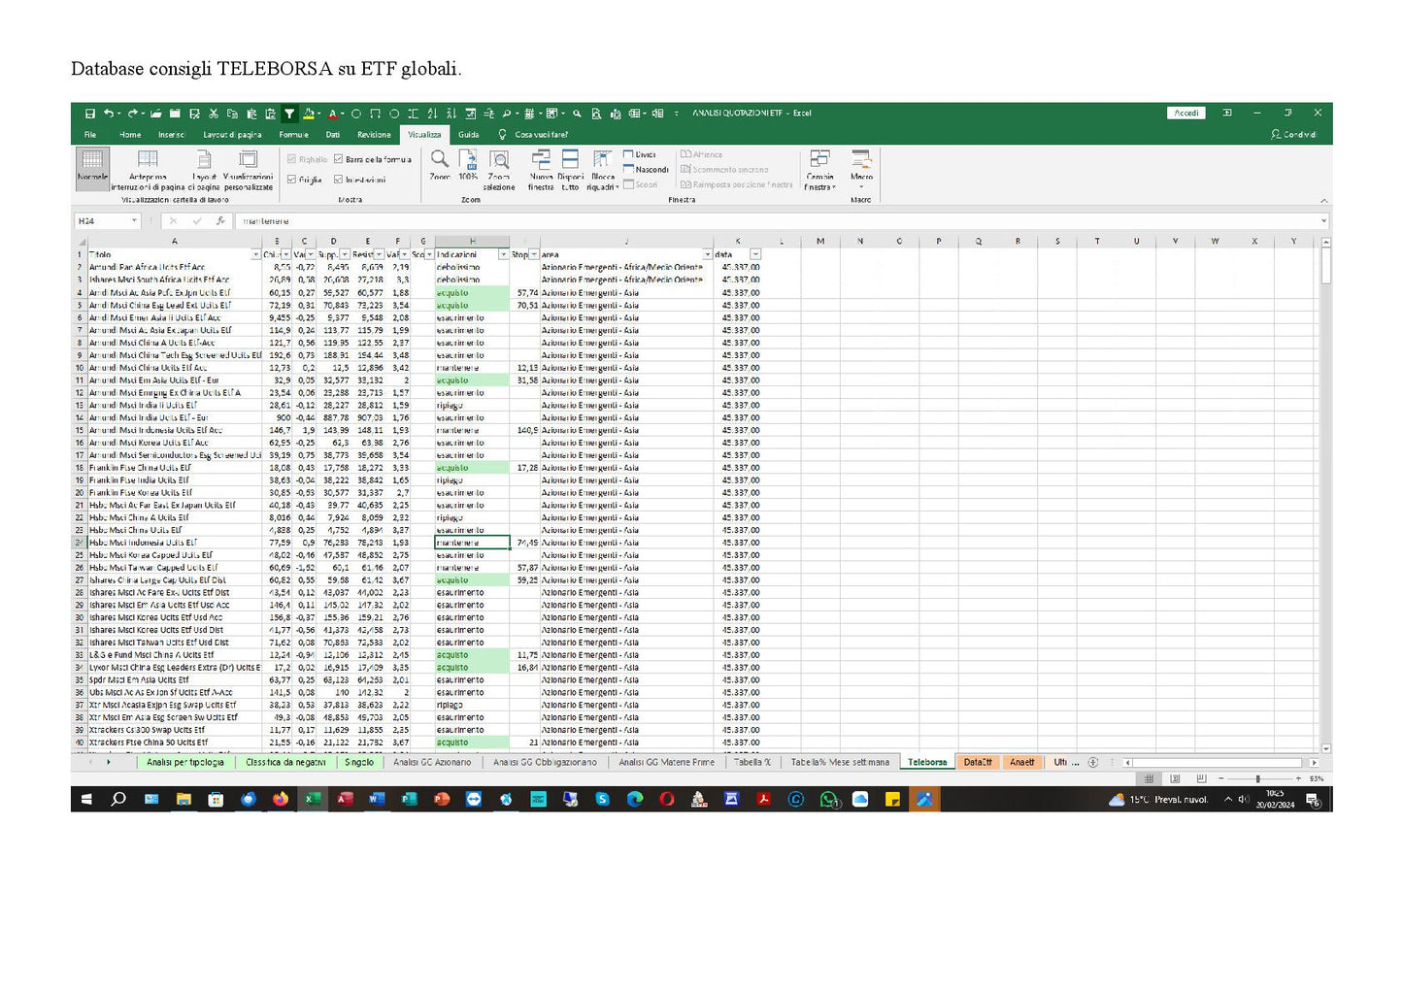Open Firefox from the taskbar

coord(280,799)
